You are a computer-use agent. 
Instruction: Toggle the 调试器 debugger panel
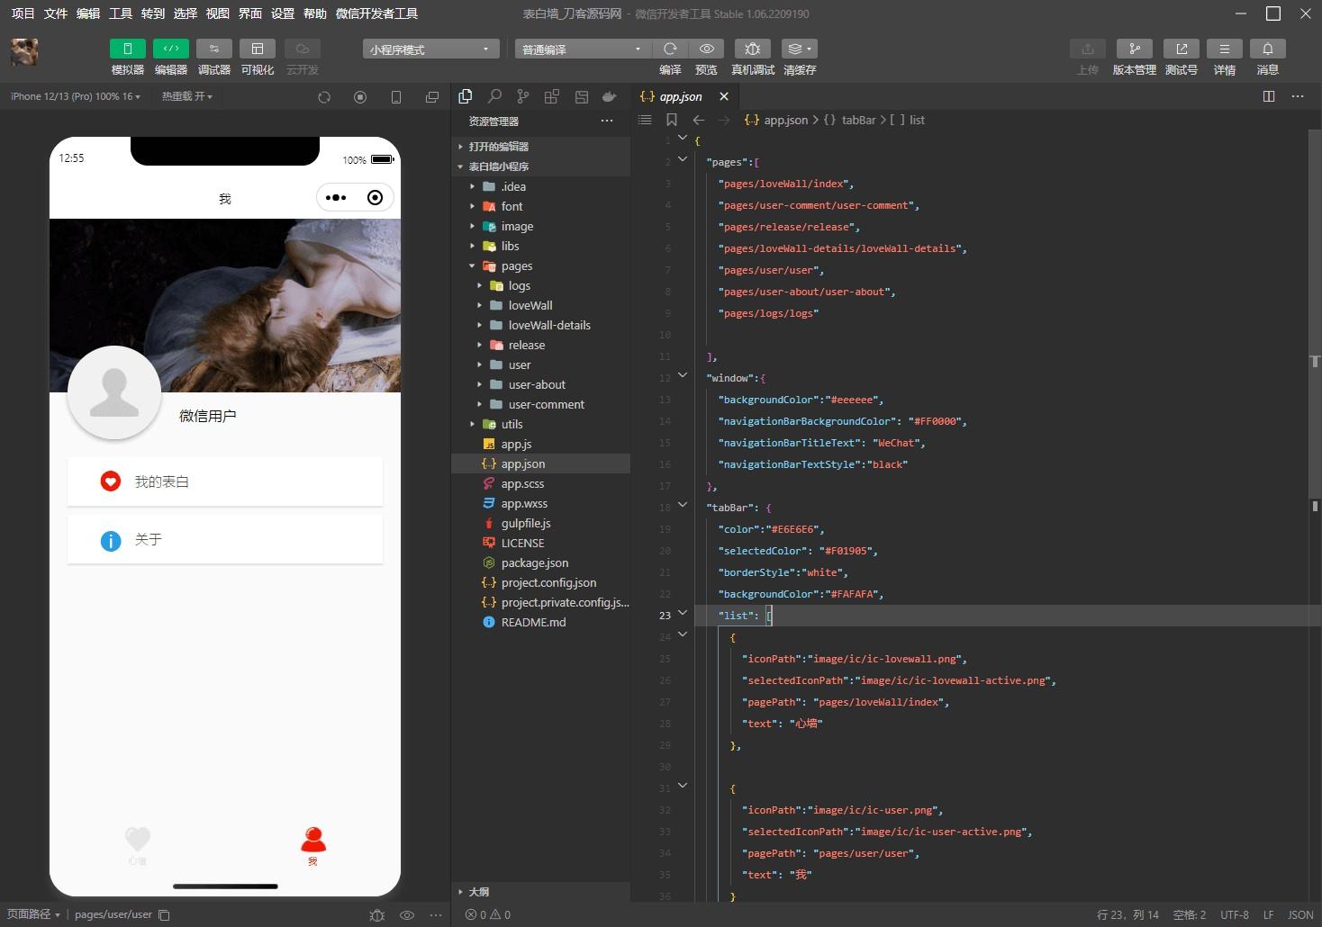(x=213, y=49)
